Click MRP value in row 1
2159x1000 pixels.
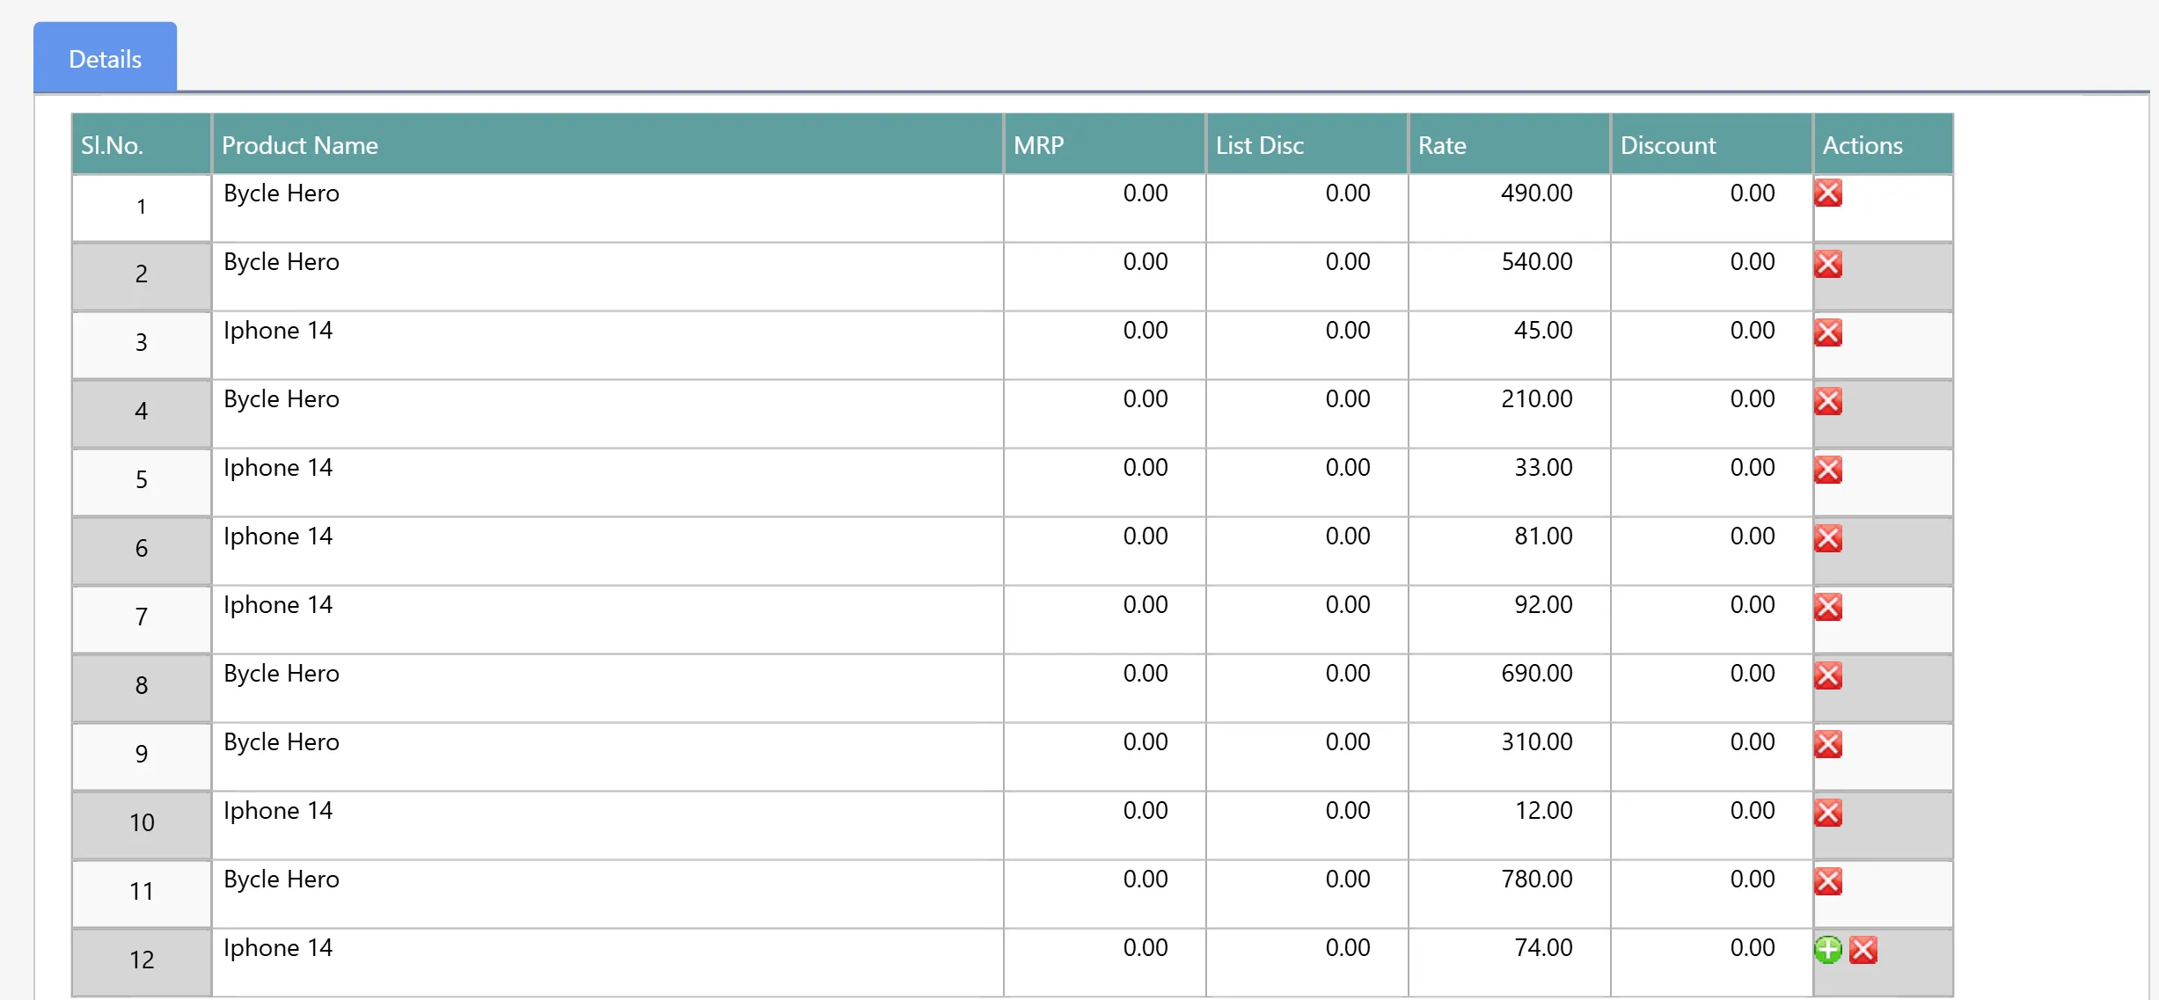1145,193
